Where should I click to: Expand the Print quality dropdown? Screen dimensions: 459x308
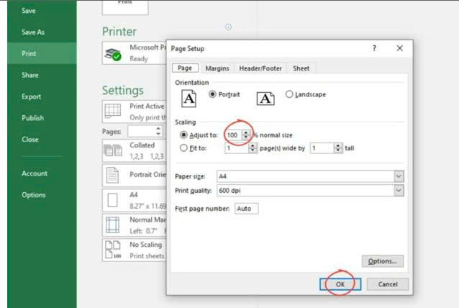tap(399, 191)
